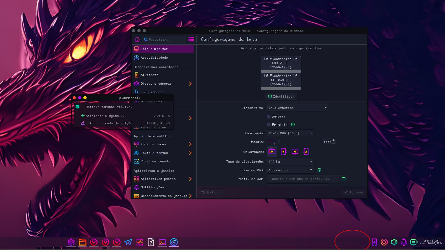
Task: Open Bluetooth settings in sidebar
Action: click(163, 75)
